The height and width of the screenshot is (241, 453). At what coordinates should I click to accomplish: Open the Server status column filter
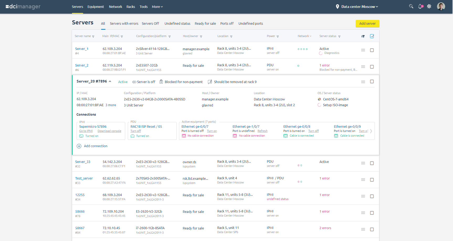tap(339, 37)
